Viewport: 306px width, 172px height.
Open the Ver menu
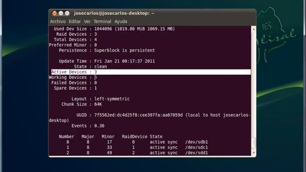[87, 21]
